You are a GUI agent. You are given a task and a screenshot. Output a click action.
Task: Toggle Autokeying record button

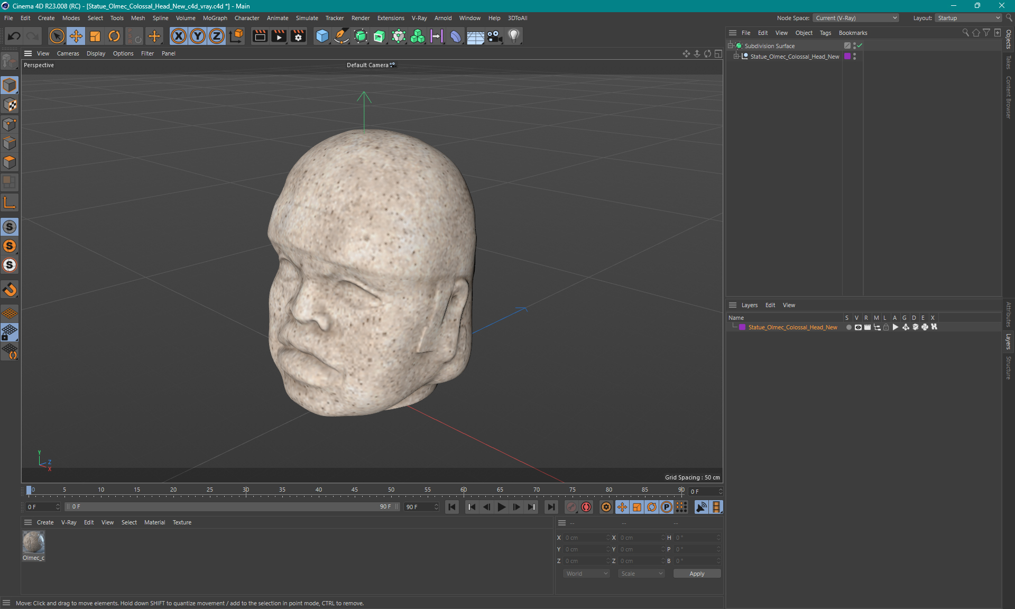click(x=586, y=507)
